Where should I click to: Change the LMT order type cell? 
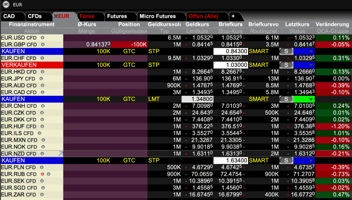[x=154, y=99]
